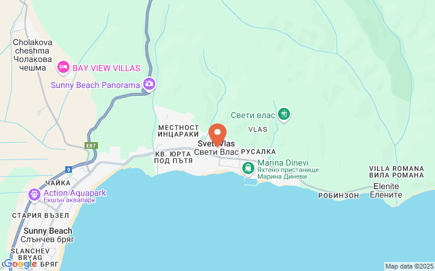Click the РУСАЛКА neighborhood label
Image resolution: width=435 pixels, height=271 pixels.
point(259,152)
